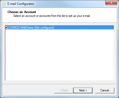Click the blue highlighted row's empty right side
The image size is (119, 98).
click(x=84, y=28)
